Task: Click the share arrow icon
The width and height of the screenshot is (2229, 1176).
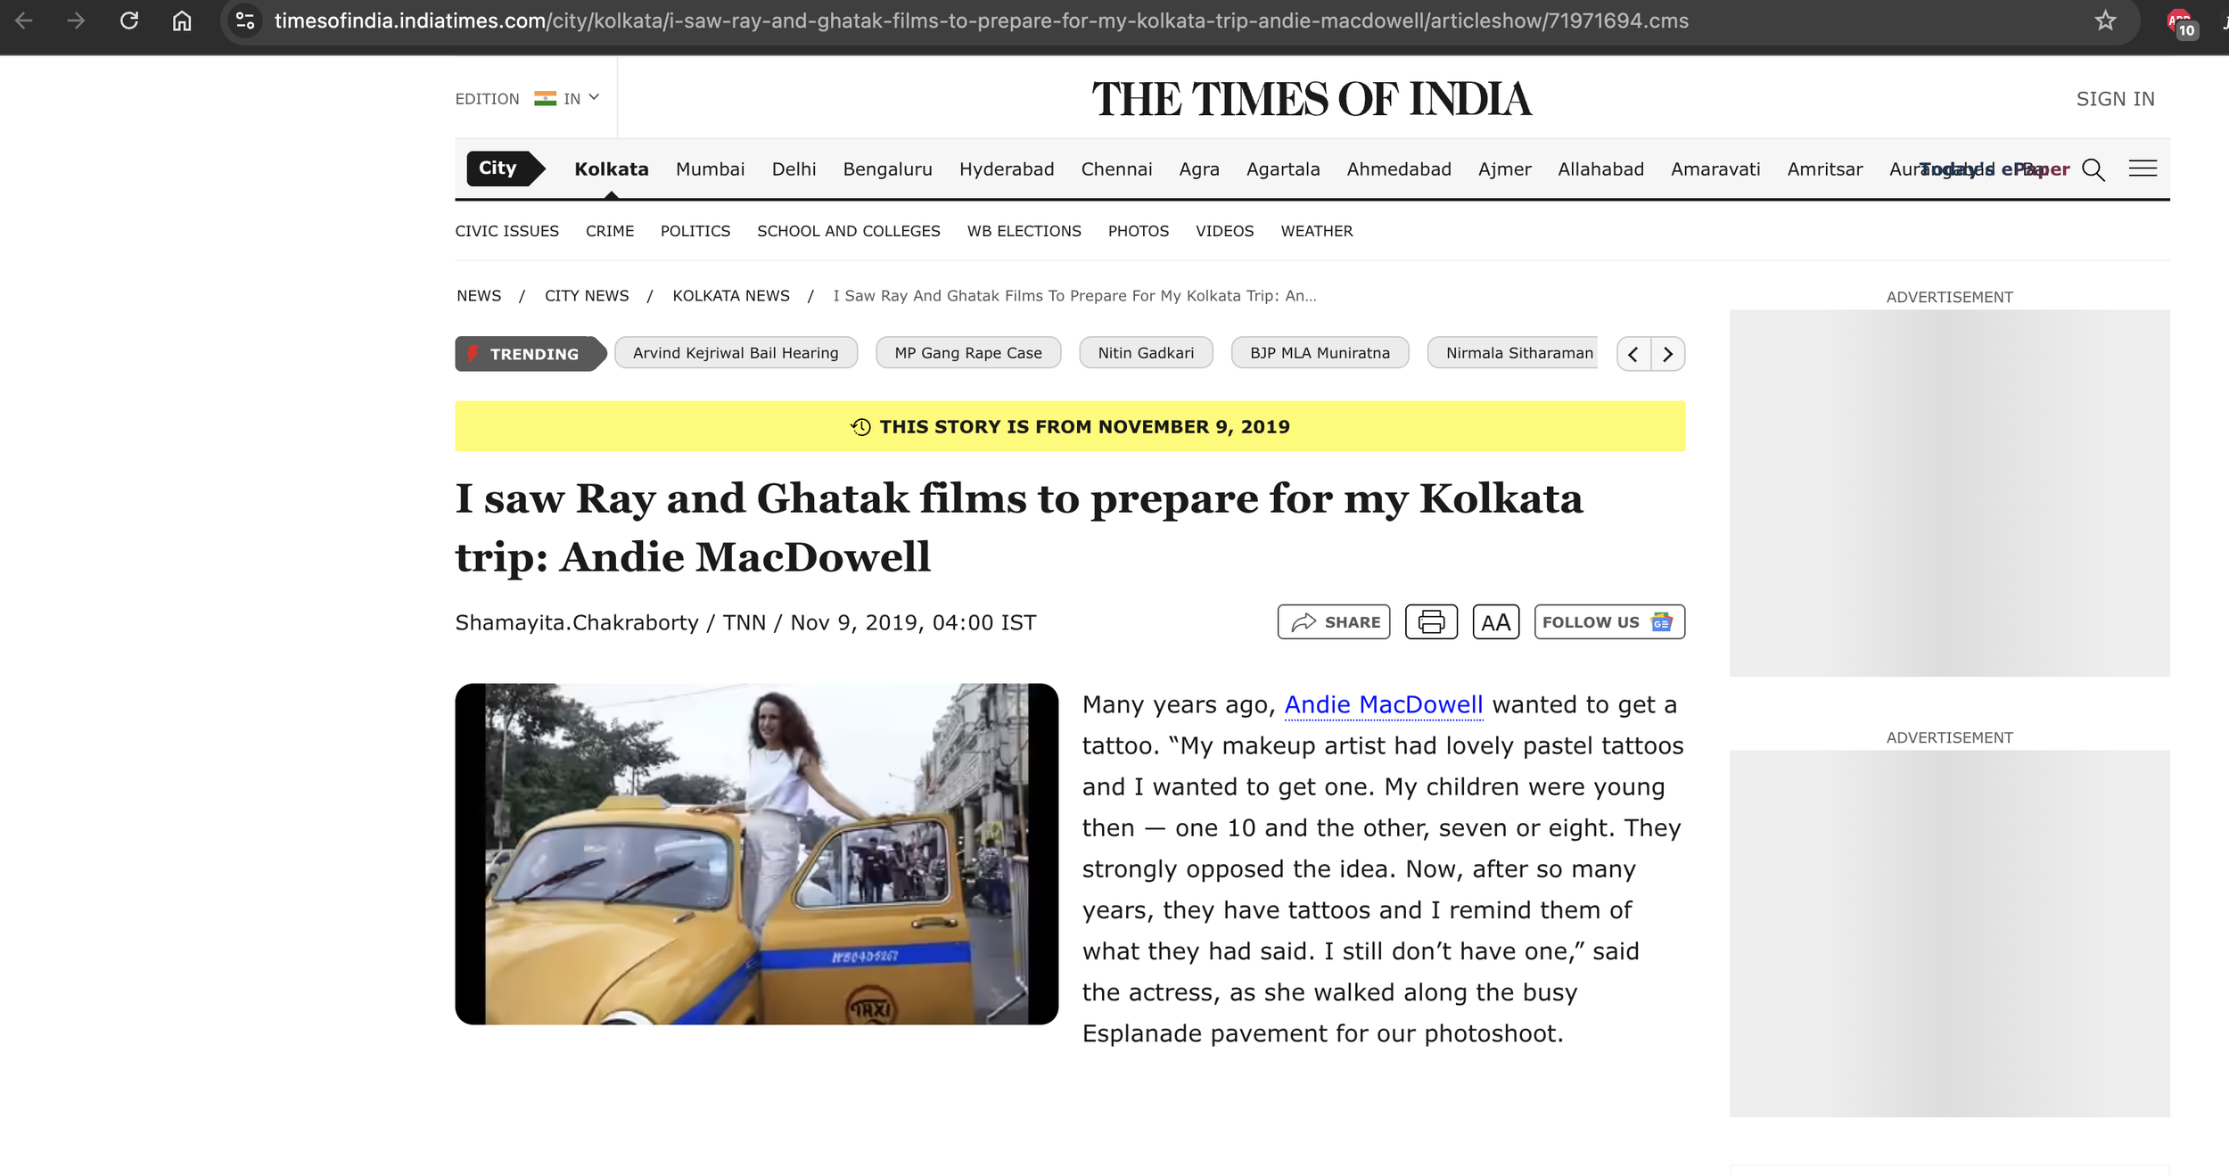Action: (x=1304, y=621)
